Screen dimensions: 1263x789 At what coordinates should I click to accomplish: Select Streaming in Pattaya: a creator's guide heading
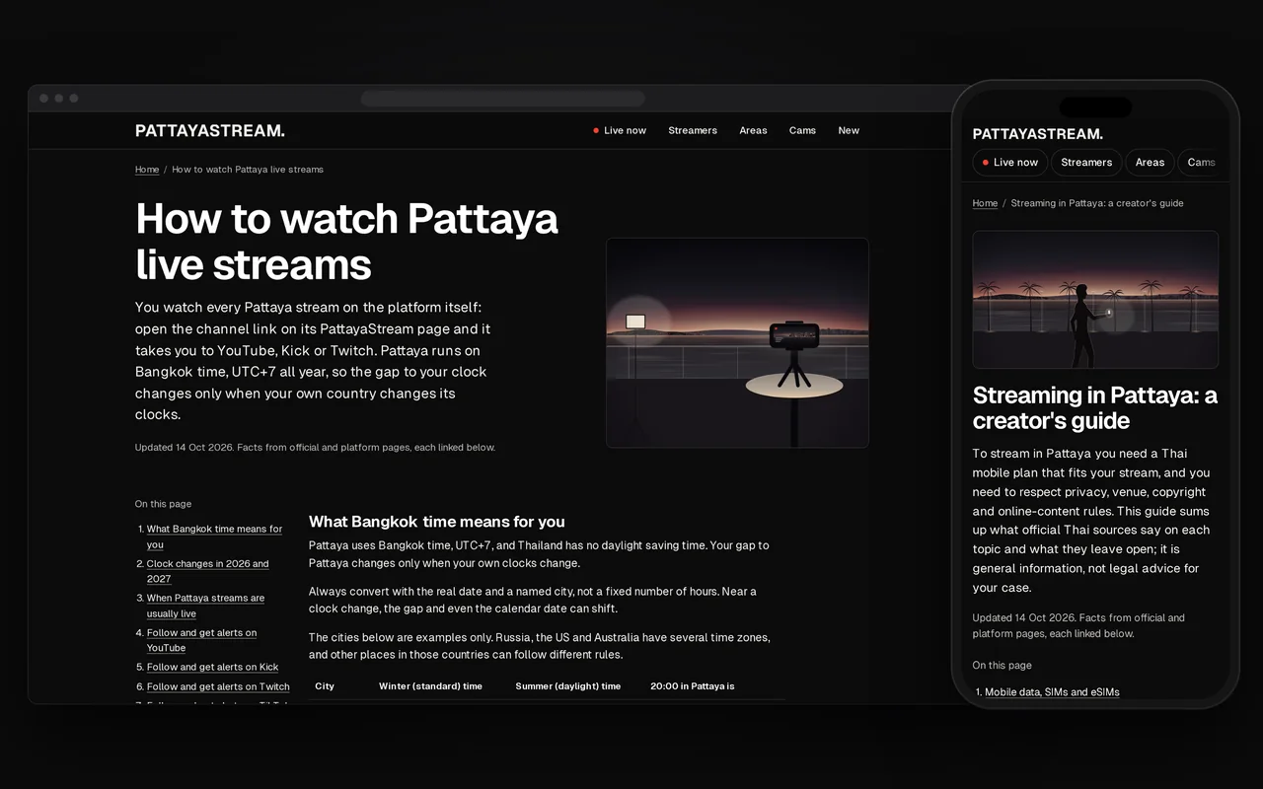1095,408
